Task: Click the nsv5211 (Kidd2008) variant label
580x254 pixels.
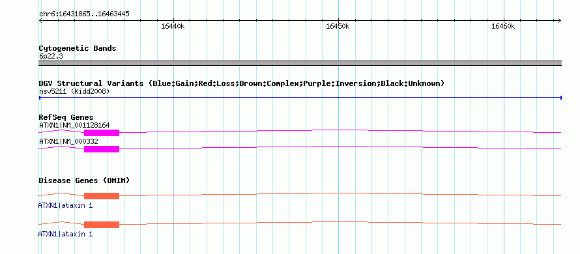Action: point(74,91)
